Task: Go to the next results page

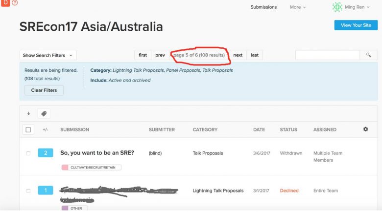Action: click(x=238, y=55)
